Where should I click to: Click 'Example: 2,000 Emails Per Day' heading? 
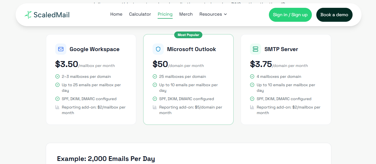(106, 159)
